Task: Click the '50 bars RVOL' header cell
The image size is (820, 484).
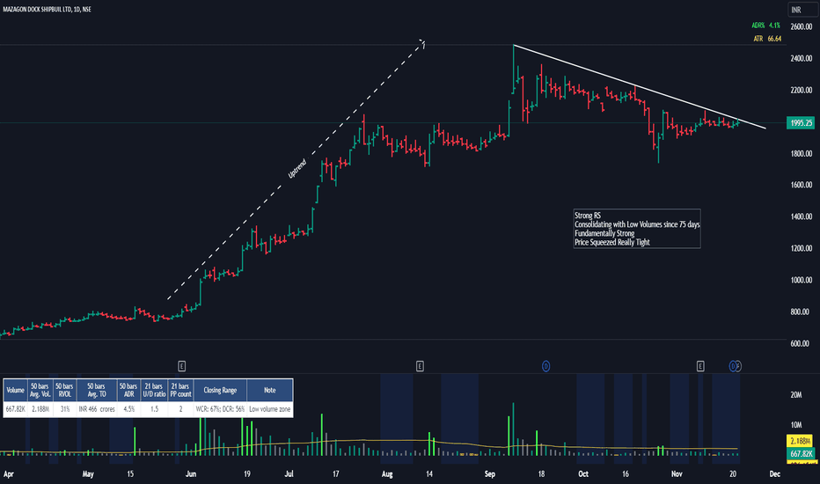Action: point(64,391)
